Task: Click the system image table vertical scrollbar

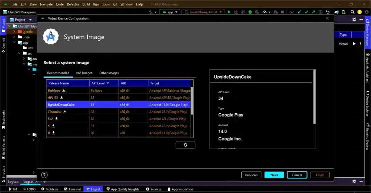Action: (192, 101)
